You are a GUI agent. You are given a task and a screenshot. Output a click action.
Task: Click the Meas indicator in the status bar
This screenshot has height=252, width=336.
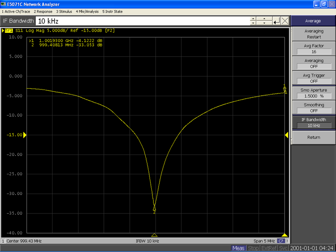click(x=238, y=248)
